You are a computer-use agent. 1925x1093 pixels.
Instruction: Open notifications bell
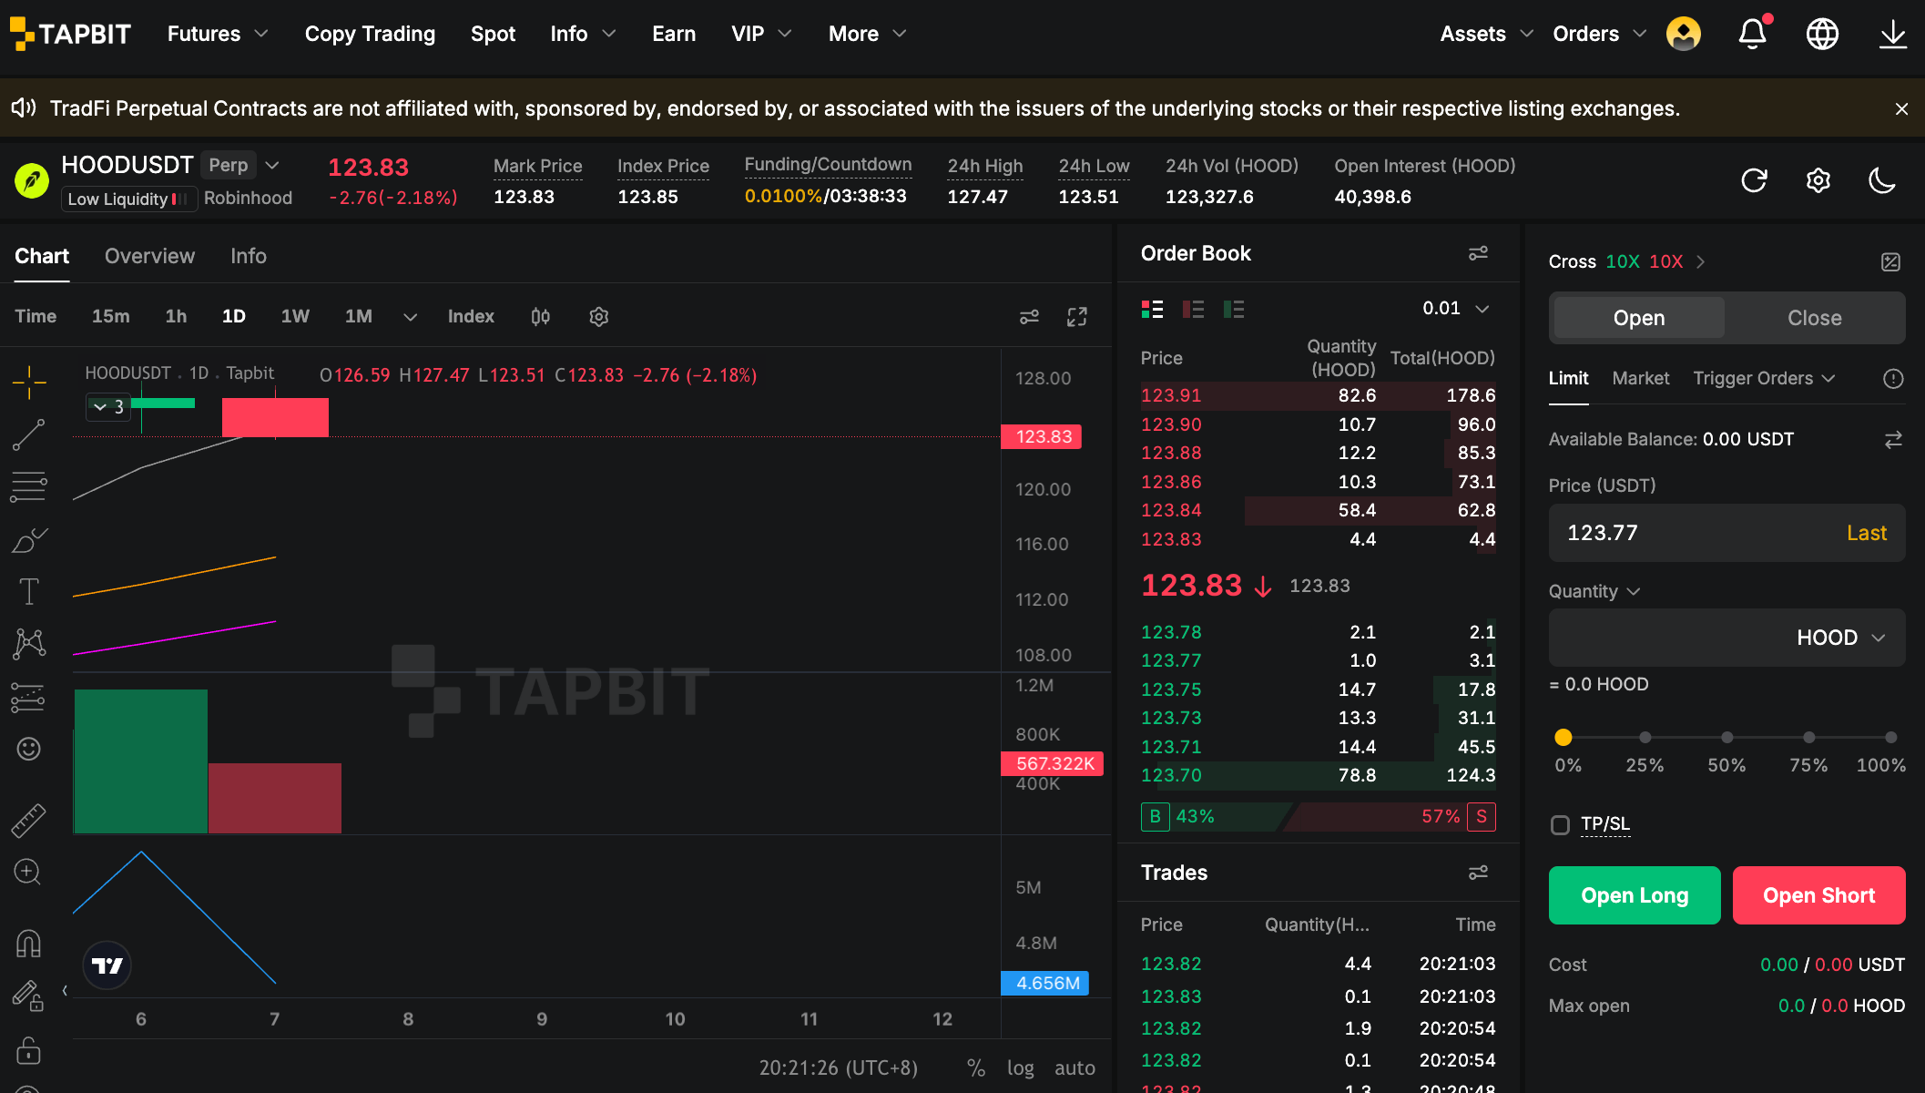(1753, 34)
